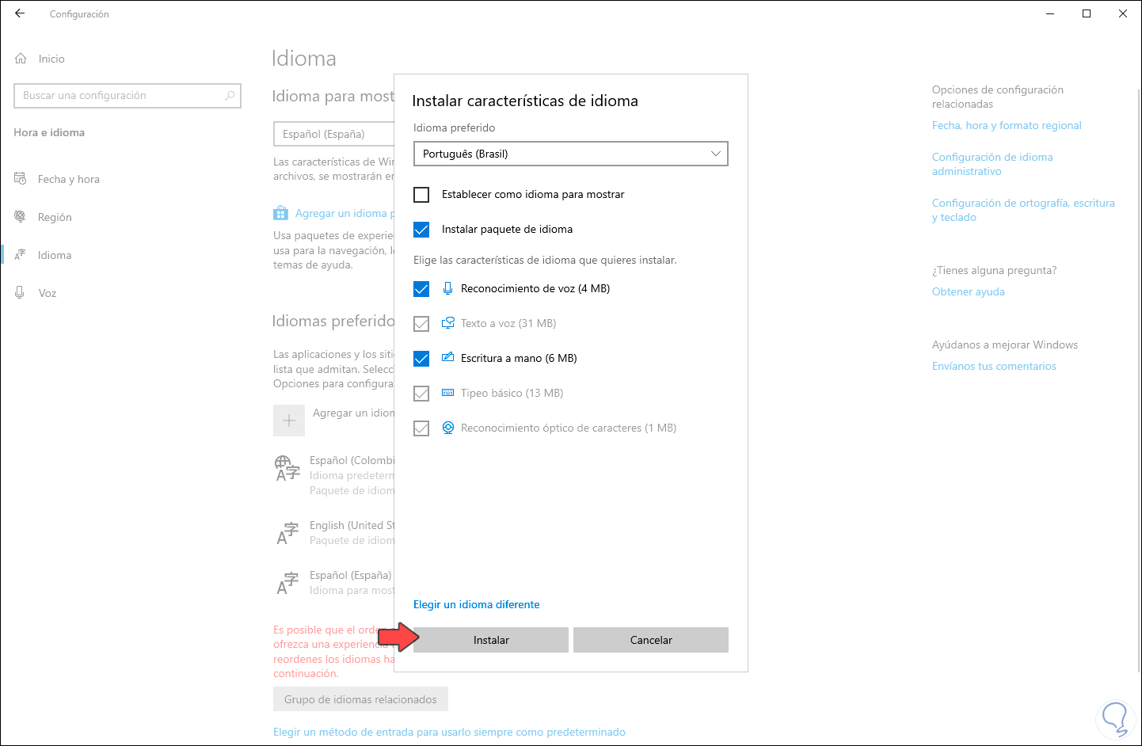The image size is (1142, 746).
Task: Minimize the Configuración window
Action: 1050,13
